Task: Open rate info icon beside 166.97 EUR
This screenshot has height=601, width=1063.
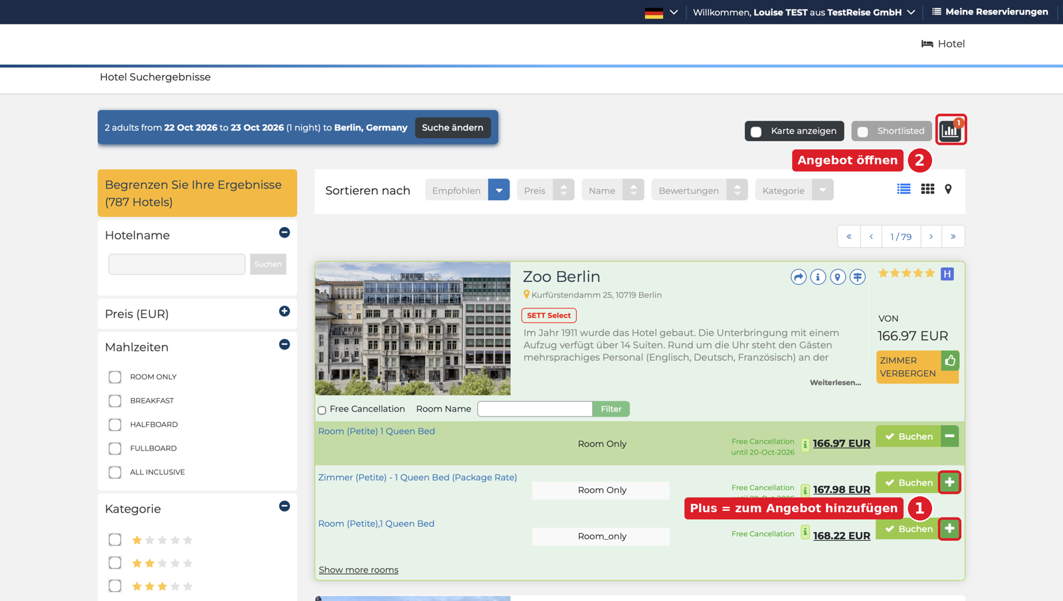Action: (805, 444)
